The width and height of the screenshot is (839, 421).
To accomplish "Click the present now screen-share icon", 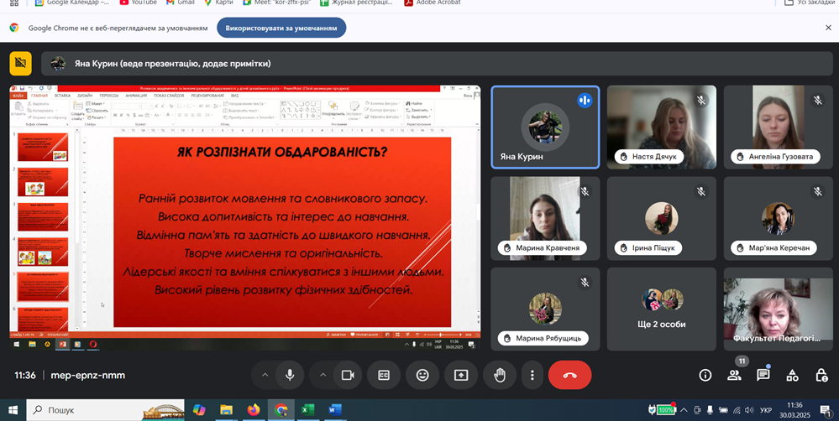I will (461, 375).
